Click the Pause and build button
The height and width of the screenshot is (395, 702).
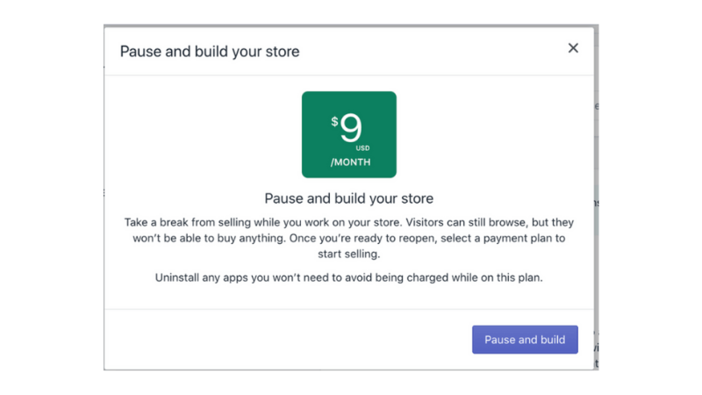525,340
